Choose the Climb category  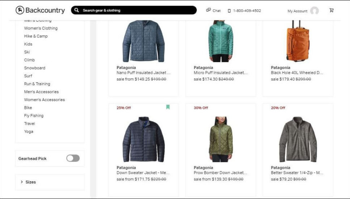click(x=29, y=60)
